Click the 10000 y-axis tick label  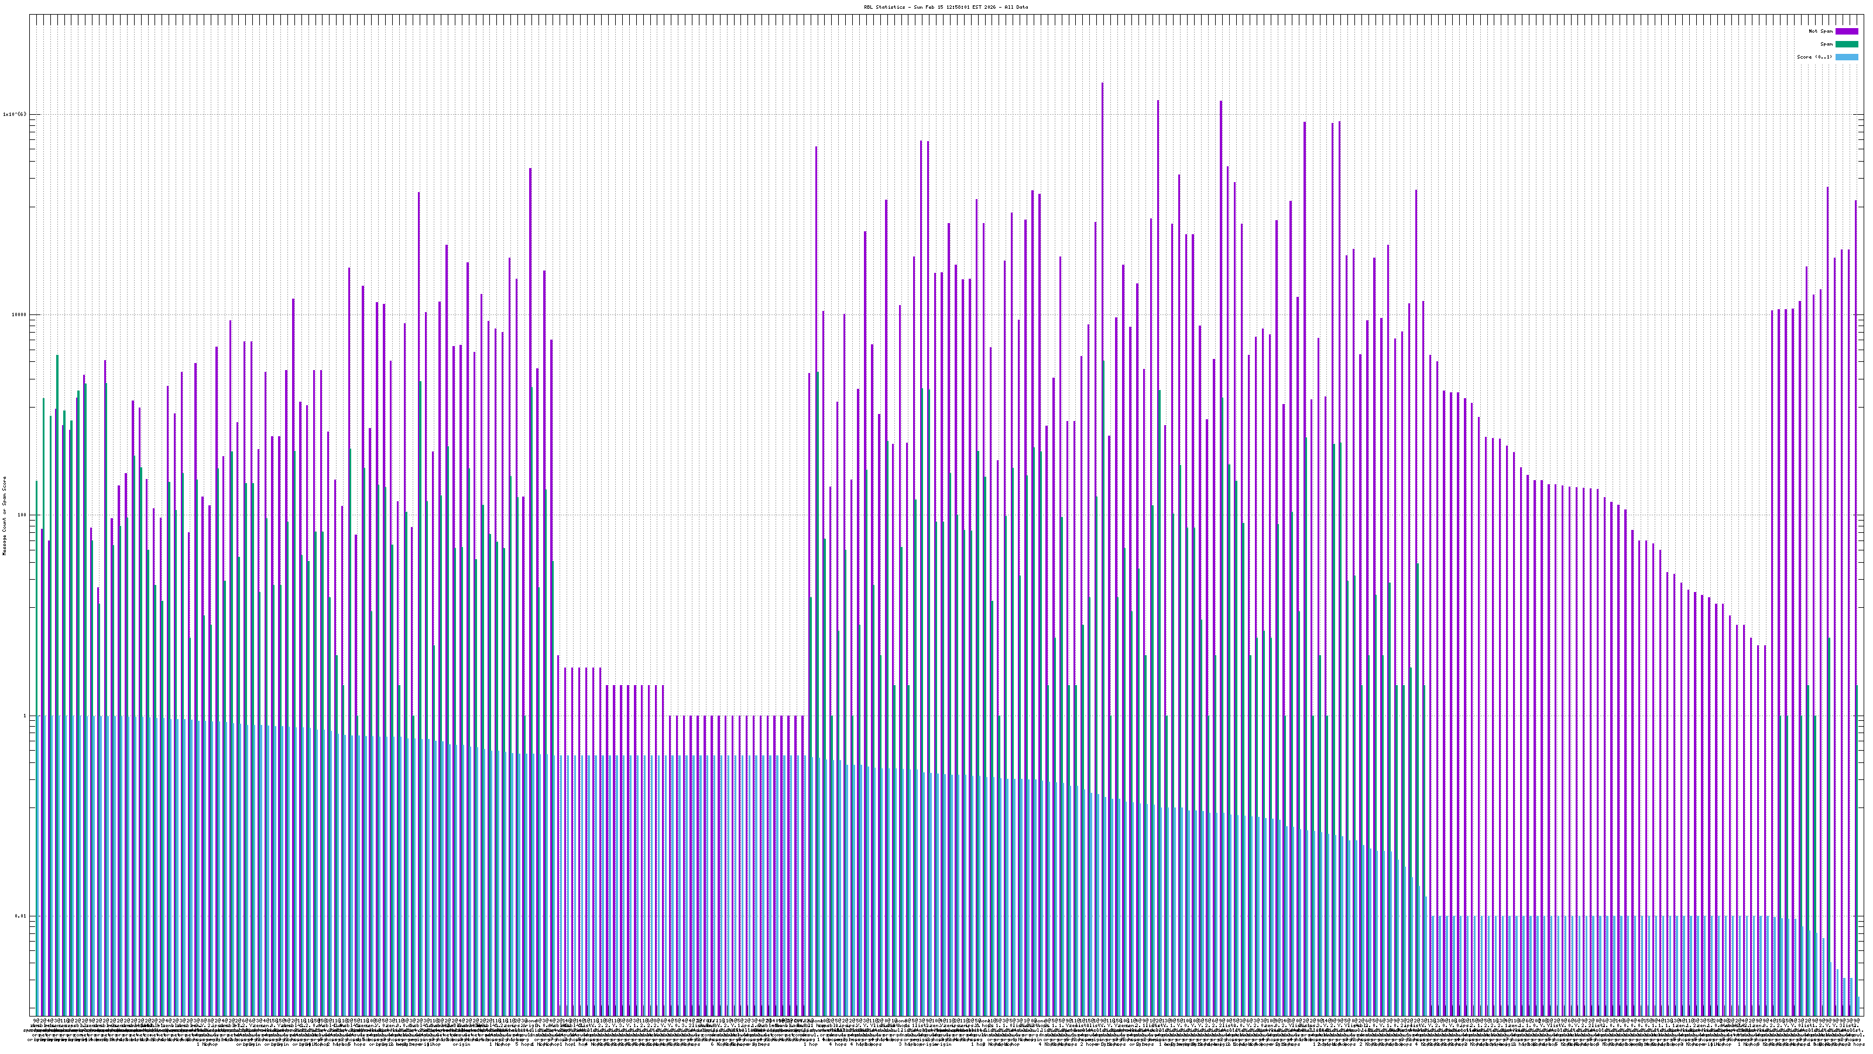pyautogui.click(x=18, y=315)
